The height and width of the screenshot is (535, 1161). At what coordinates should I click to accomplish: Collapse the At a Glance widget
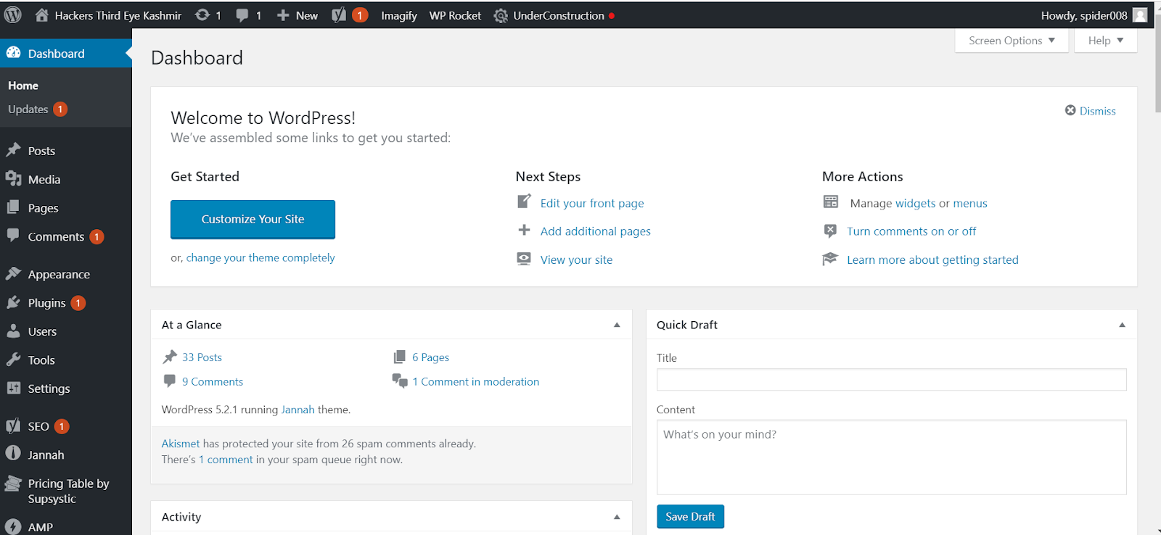click(617, 325)
